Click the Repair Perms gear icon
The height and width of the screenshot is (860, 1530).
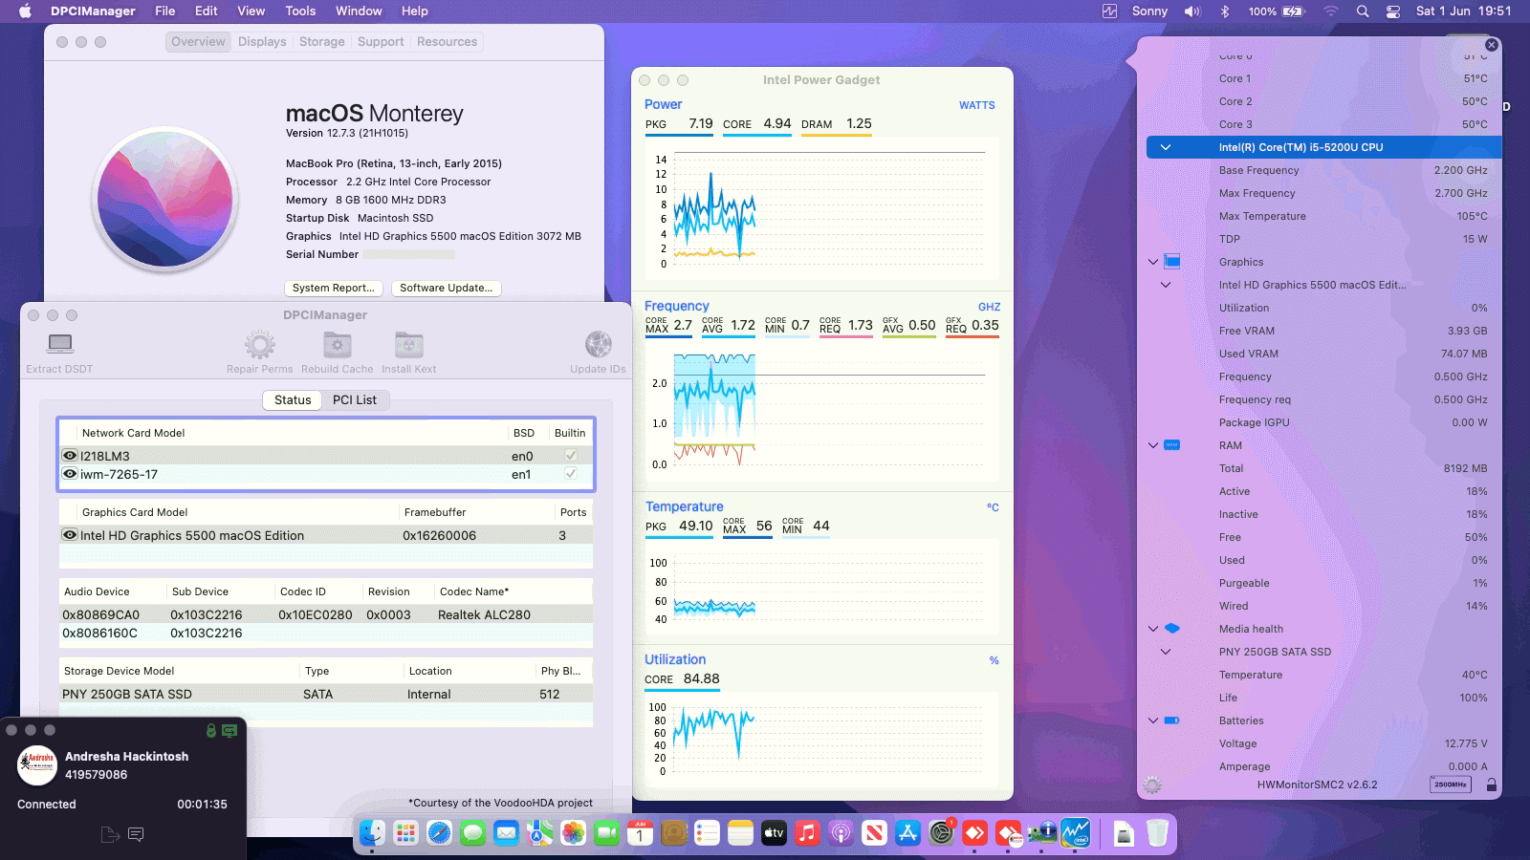pos(259,344)
